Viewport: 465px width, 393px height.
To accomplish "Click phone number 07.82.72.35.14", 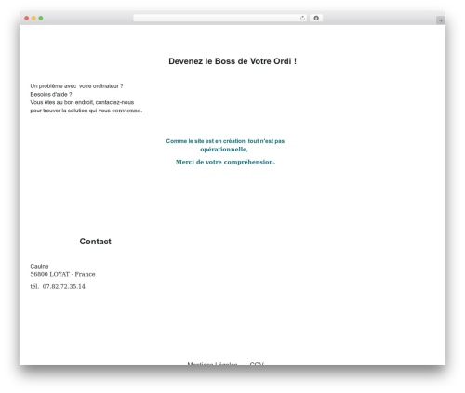I will pos(64,286).
